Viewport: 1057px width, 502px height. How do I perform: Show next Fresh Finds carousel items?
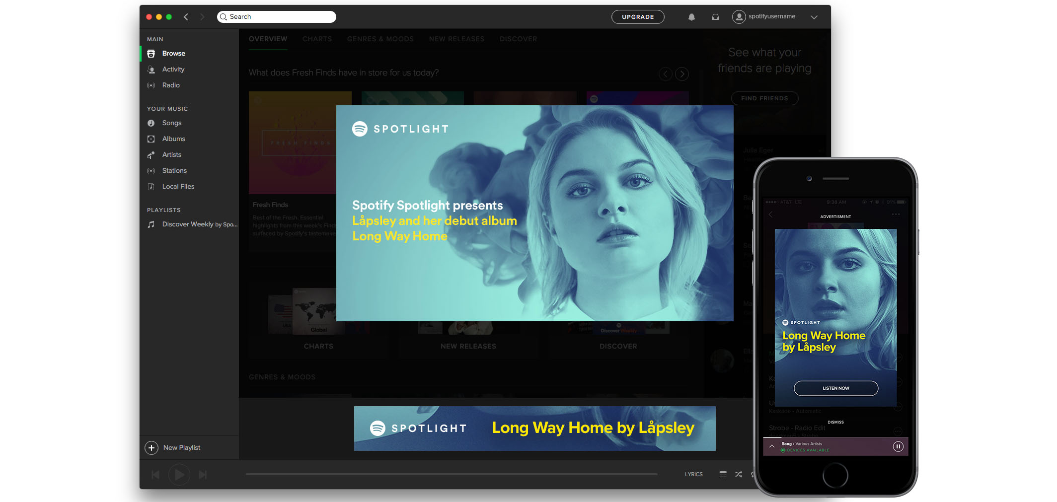point(682,74)
